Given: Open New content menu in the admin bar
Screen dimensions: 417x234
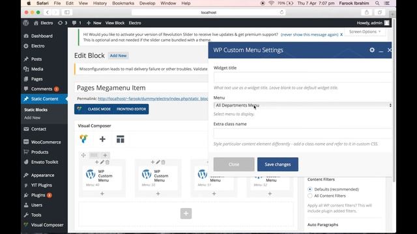Looking at the screenshot, I should (x=94, y=23).
